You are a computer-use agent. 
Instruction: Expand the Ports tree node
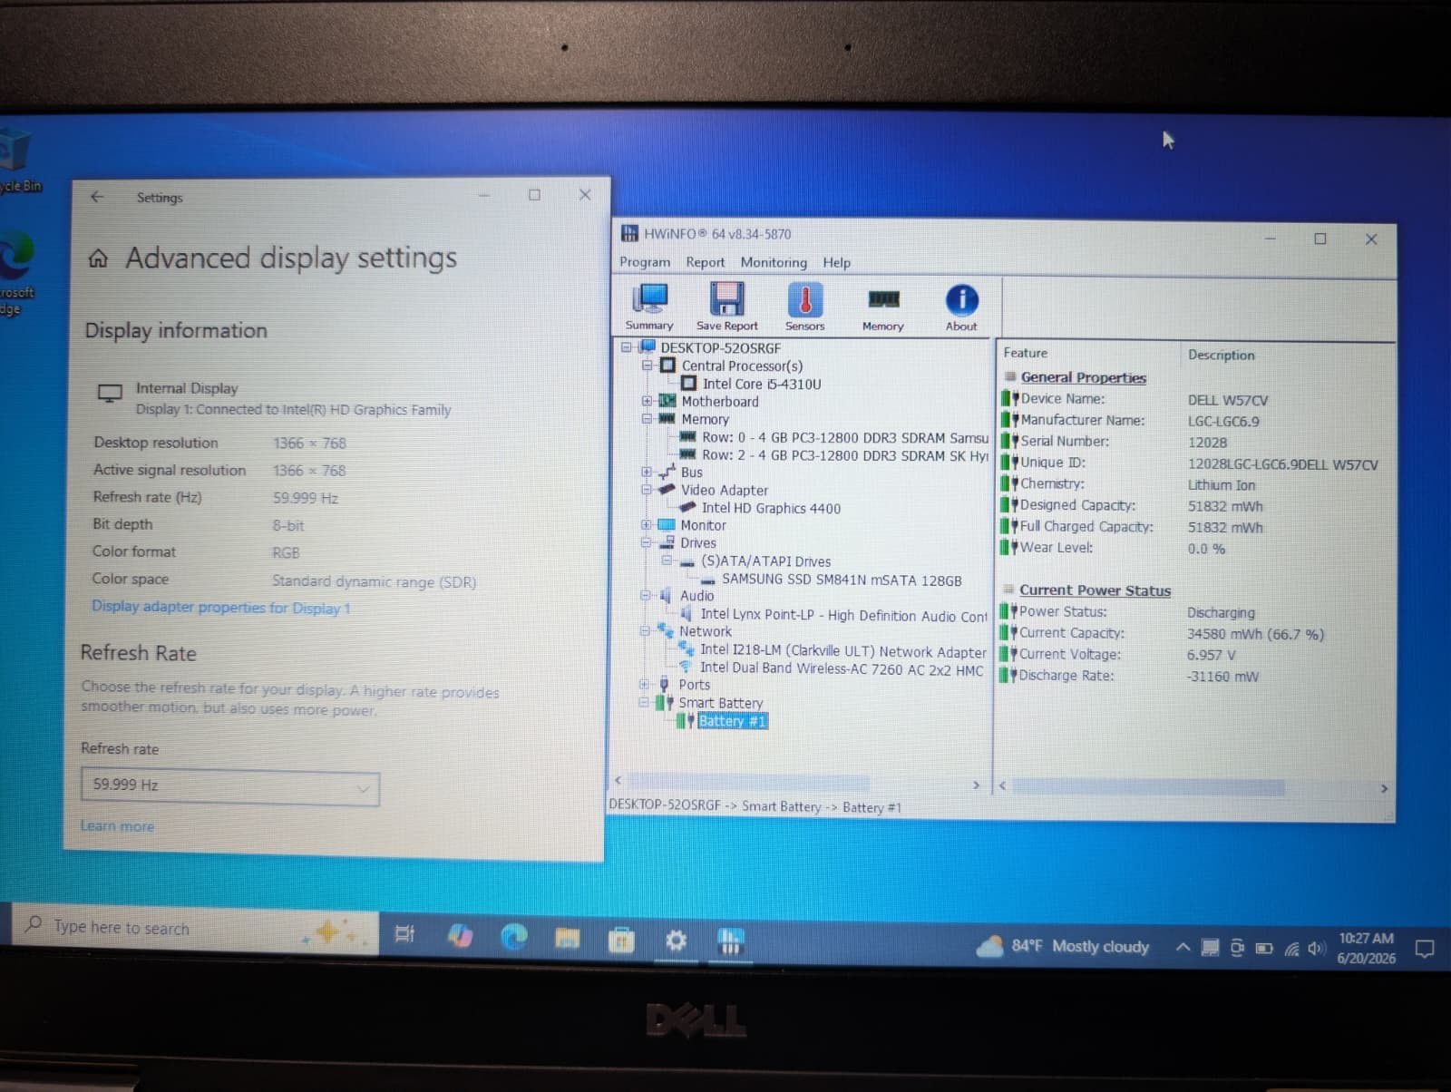pyautogui.click(x=644, y=685)
